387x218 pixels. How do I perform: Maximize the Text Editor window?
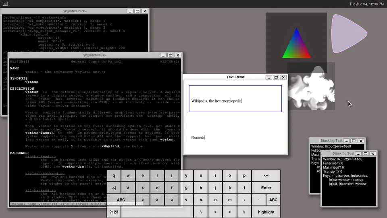click(x=276, y=78)
